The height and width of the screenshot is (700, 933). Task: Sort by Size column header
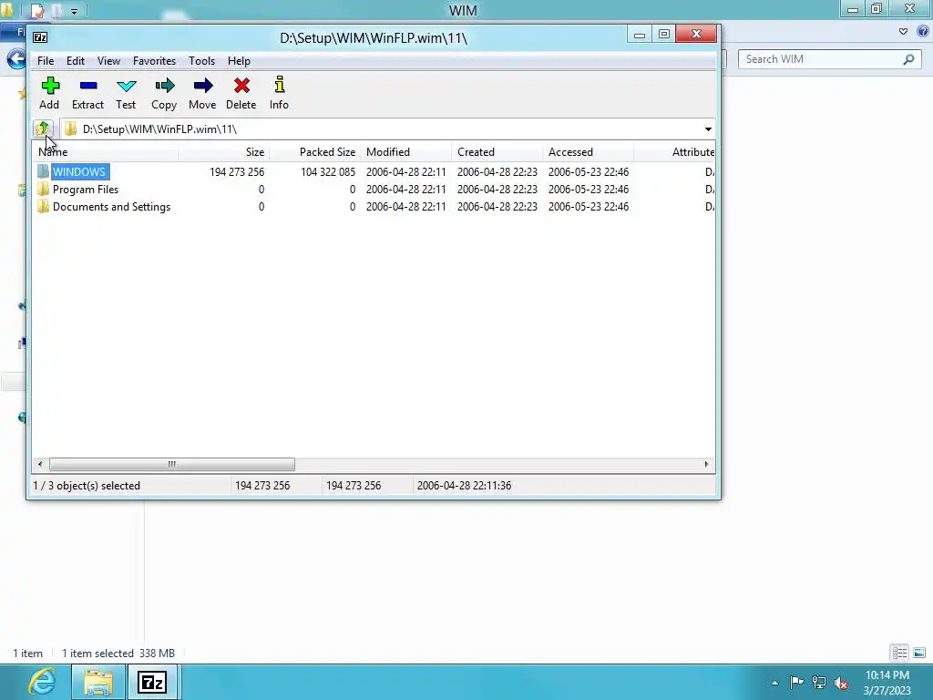tap(224, 152)
